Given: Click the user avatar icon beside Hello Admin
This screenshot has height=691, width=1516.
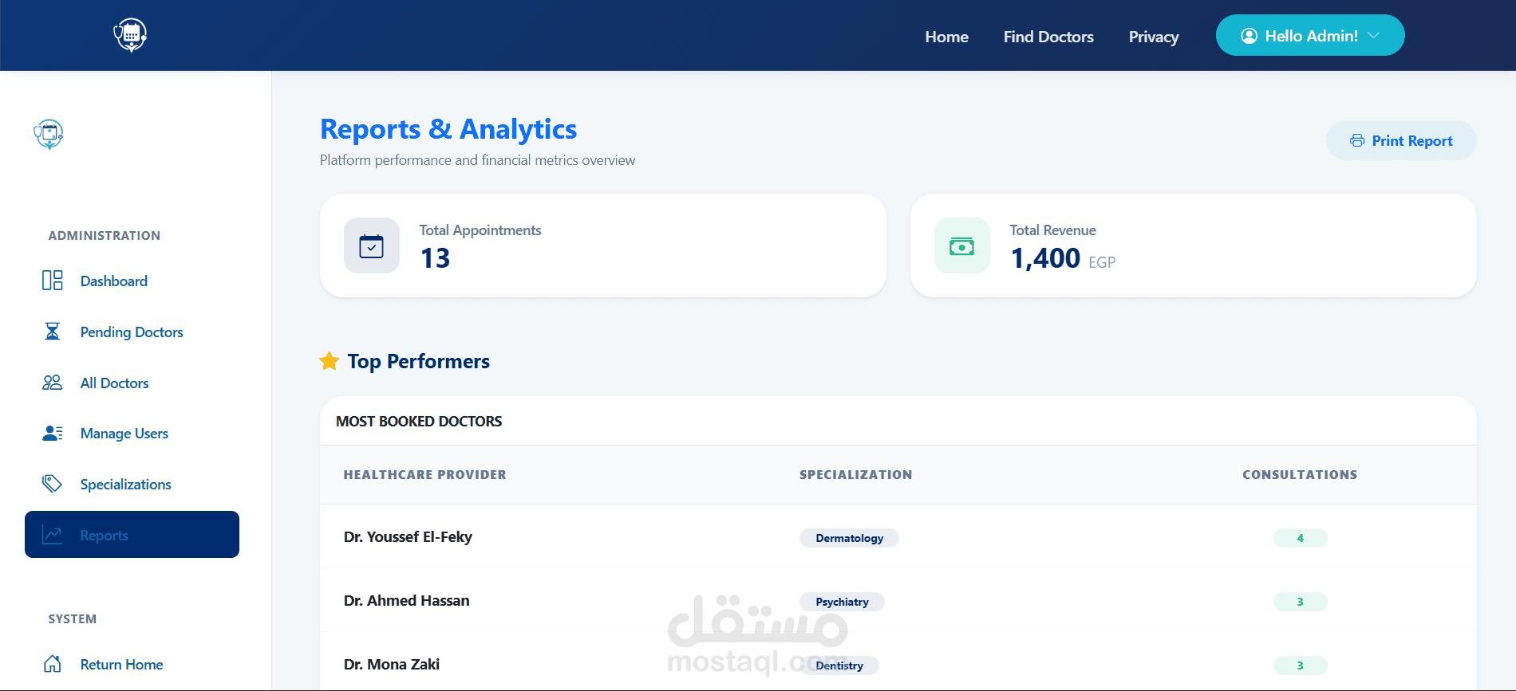Looking at the screenshot, I should (1250, 36).
